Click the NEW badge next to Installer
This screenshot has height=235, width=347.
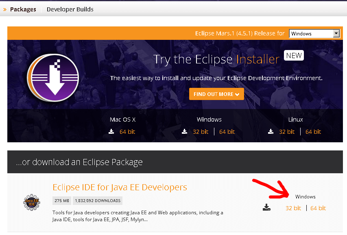click(x=294, y=55)
